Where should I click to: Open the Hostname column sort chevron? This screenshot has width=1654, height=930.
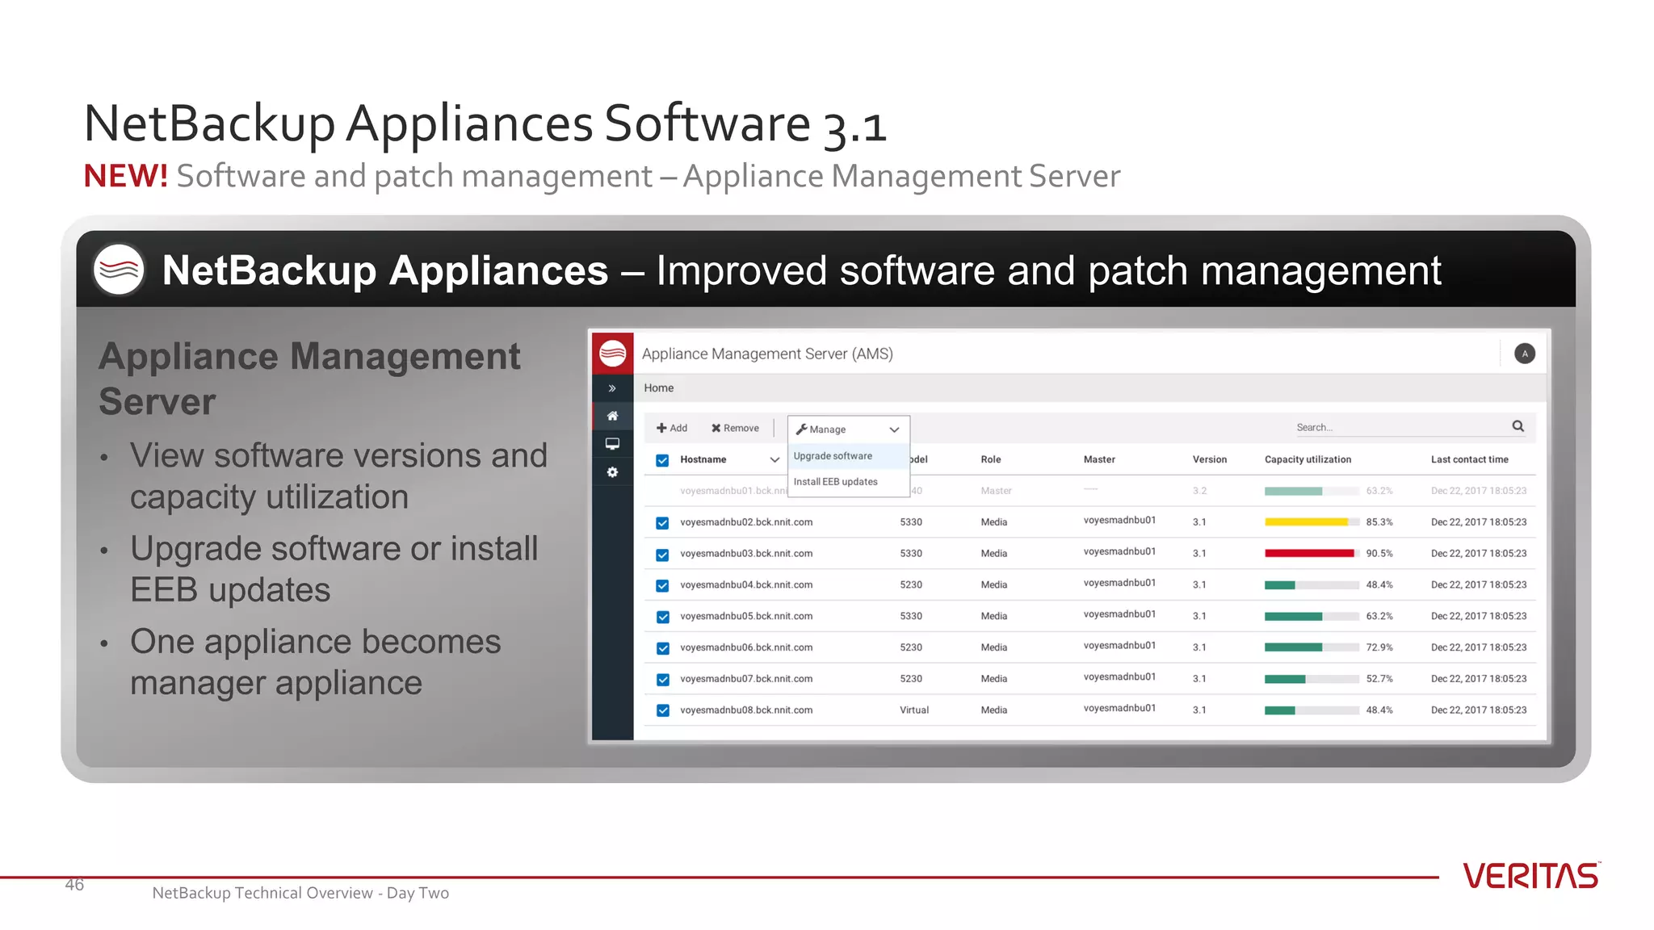(x=775, y=460)
